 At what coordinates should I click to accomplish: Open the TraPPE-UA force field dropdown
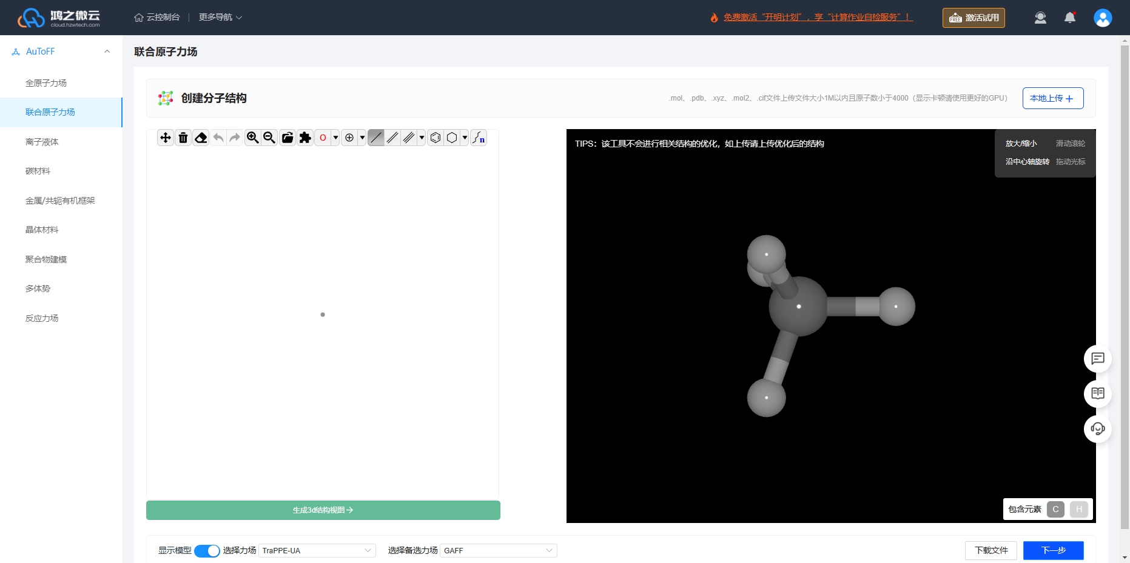tap(317, 551)
